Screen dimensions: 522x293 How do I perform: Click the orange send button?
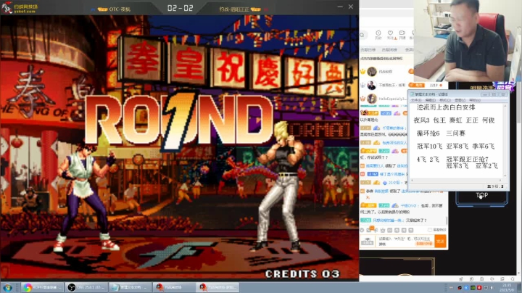pyautogui.click(x=440, y=241)
